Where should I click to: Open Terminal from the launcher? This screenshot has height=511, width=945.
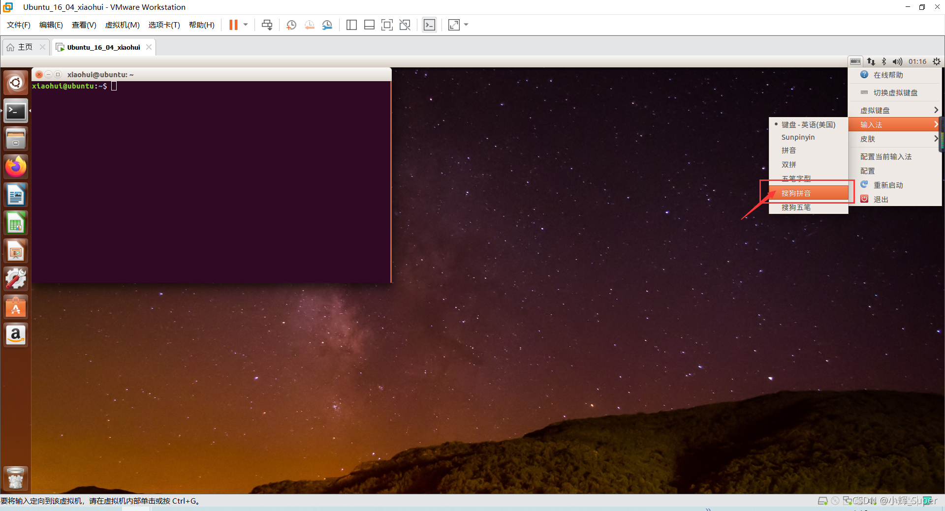(16, 111)
